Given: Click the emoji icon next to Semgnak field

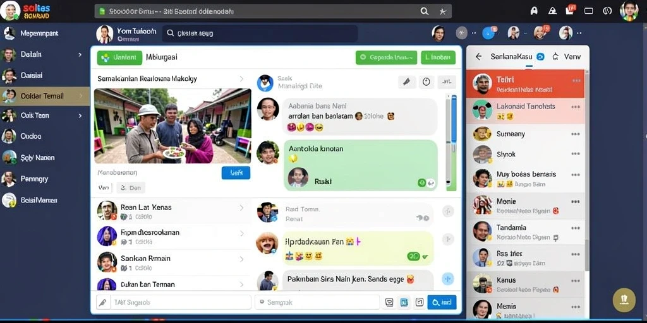Looking at the screenshot, I should (389, 302).
